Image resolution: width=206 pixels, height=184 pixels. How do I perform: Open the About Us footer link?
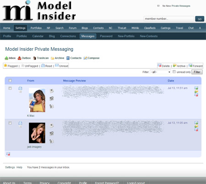9,183
